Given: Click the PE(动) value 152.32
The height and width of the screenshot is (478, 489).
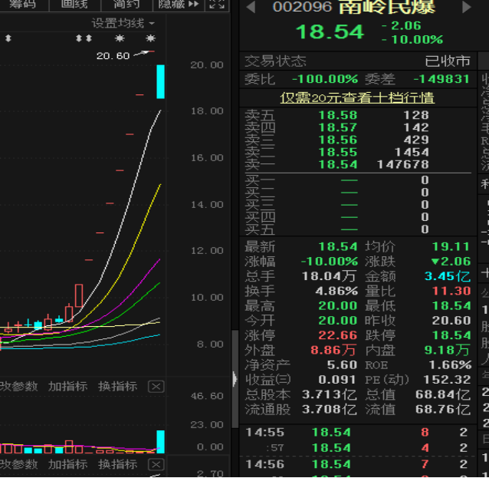Looking at the screenshot, I should coord(447,380).
